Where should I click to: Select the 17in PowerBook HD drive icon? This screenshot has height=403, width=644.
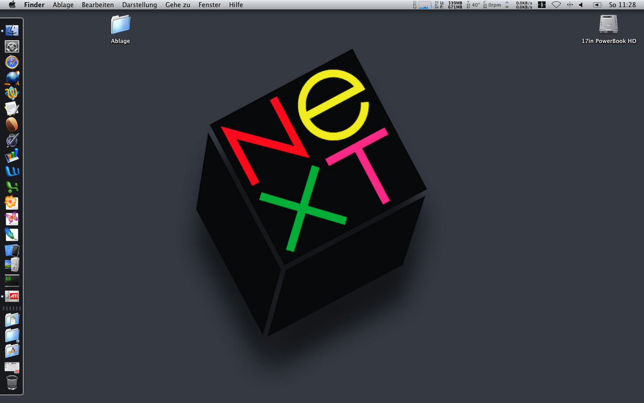point(609,24)
